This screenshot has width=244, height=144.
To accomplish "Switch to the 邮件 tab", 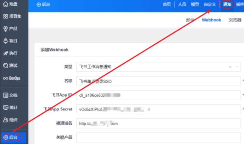I will click(x=190, y=20).
